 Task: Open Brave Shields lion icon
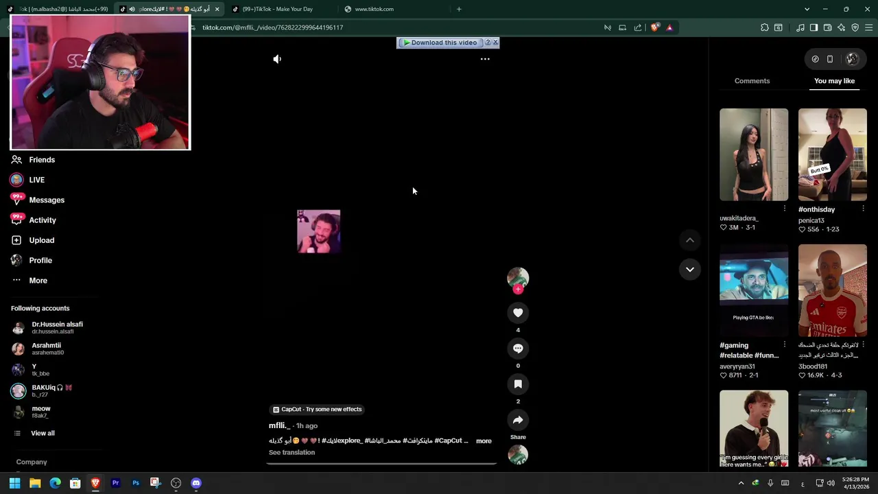pyautogui.click(x=654, y=27)
